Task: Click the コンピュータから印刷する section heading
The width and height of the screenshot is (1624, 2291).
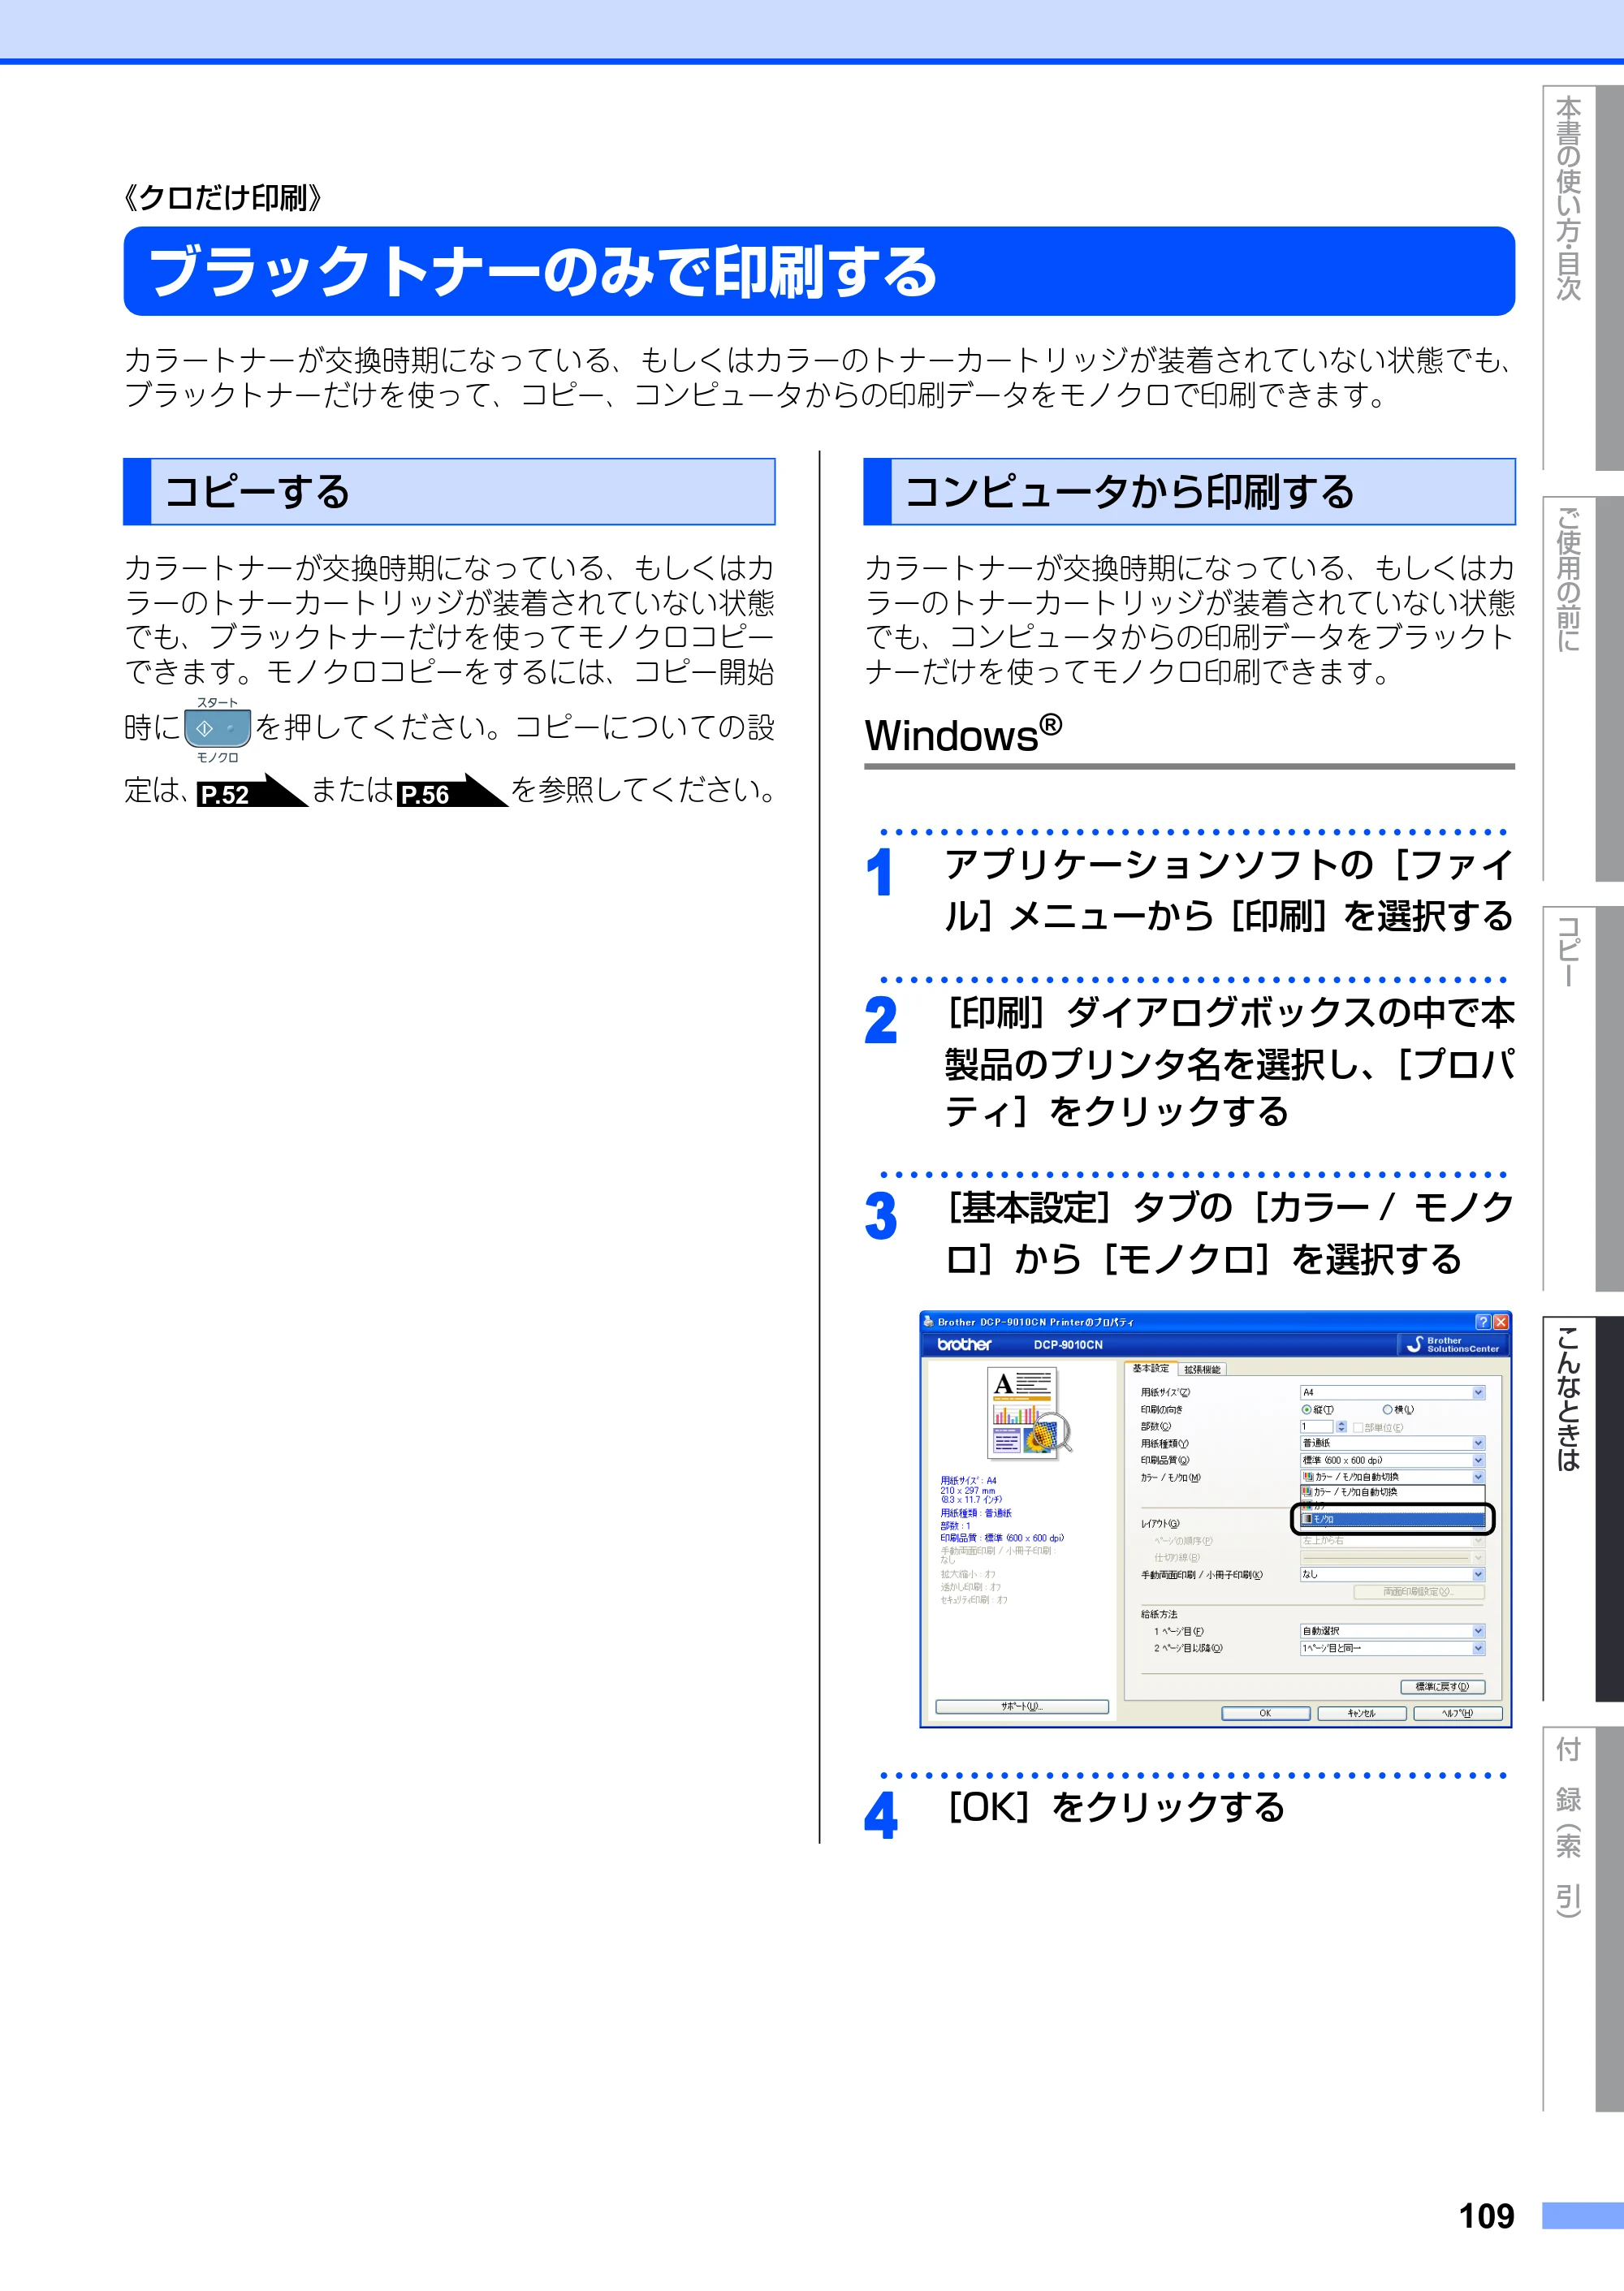Action: tap(1189, 492)
